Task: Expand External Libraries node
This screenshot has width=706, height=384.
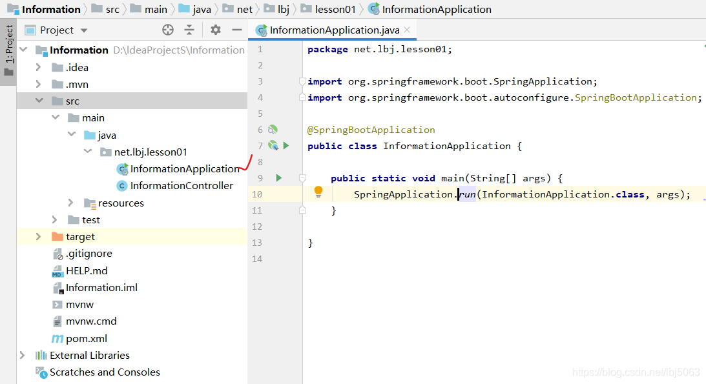Action: coord(22,355)
